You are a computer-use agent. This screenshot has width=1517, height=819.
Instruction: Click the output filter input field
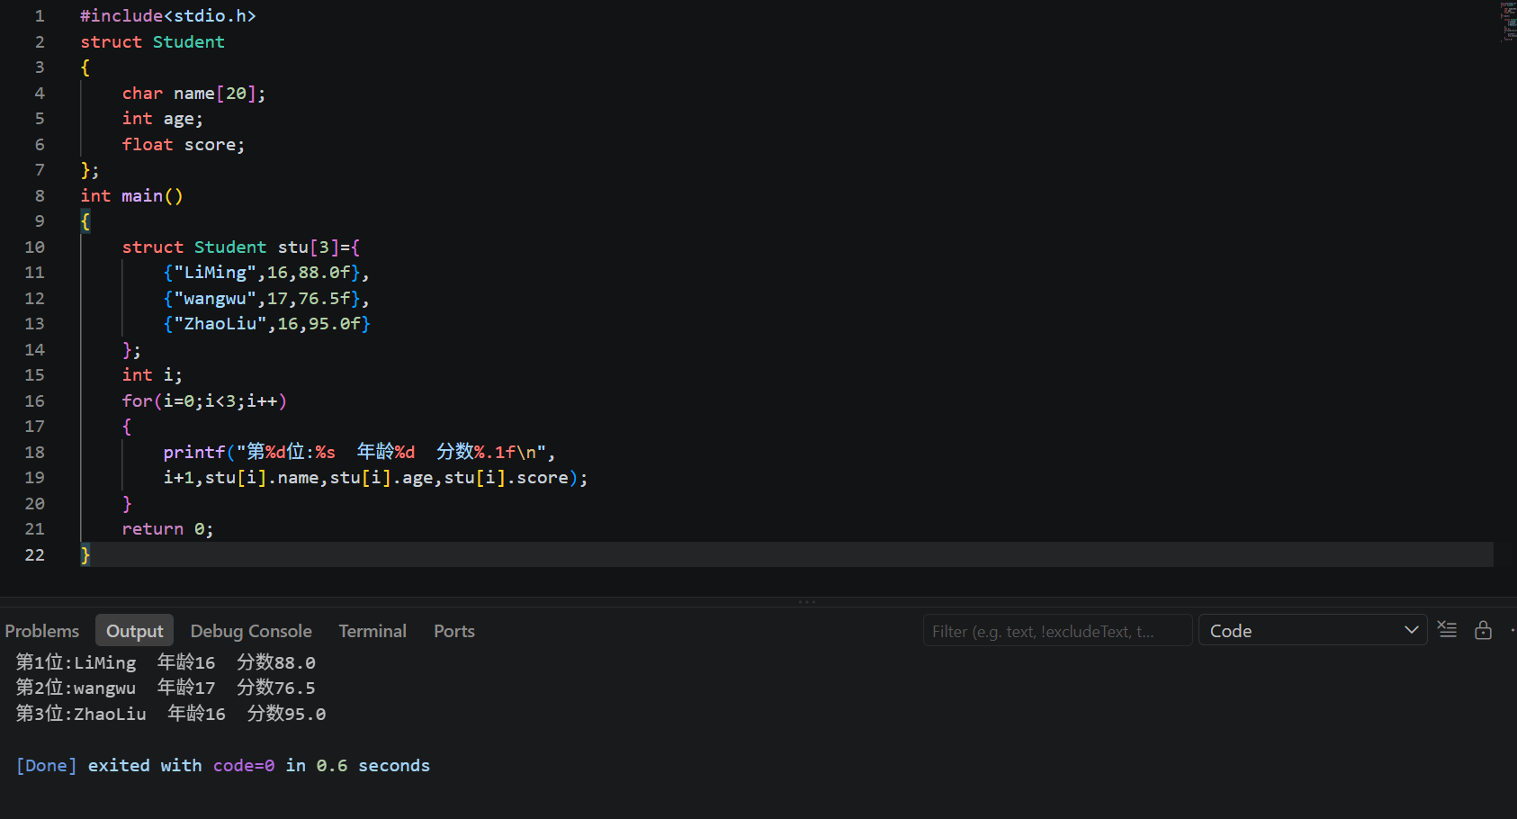[x=1057, y=631]
